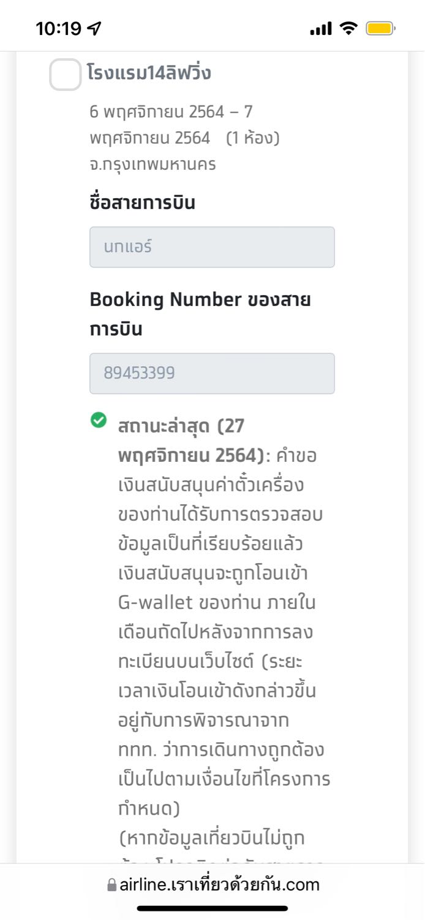The image size is (425, 920).
Task: Tap the จ.กรุงเทพมหานคร province text
Action: click(152, 164)
